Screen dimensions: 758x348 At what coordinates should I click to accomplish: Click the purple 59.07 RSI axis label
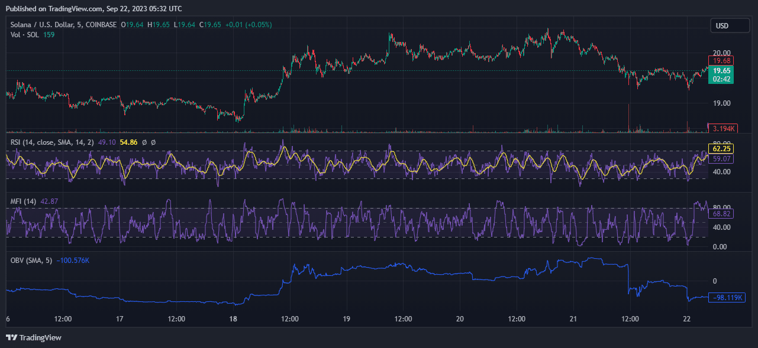(x=721, y=159)
